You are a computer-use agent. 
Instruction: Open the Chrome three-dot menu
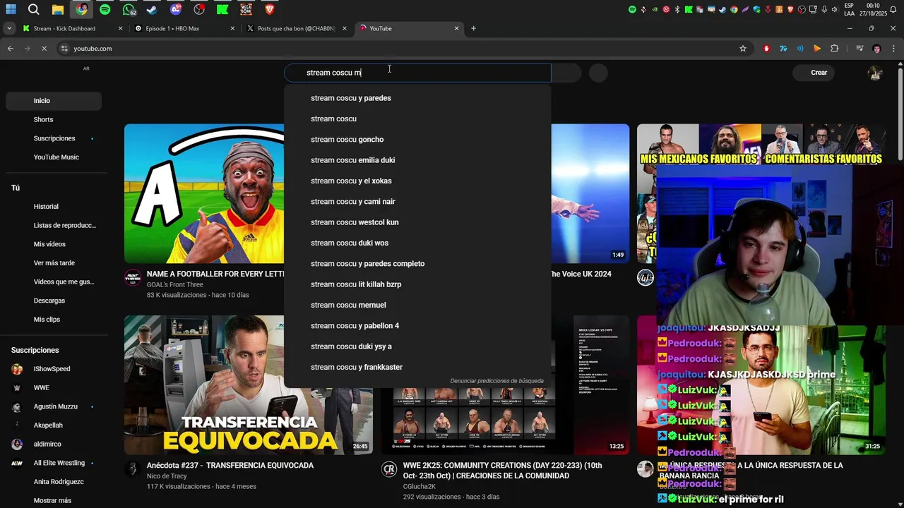point(893,49)
